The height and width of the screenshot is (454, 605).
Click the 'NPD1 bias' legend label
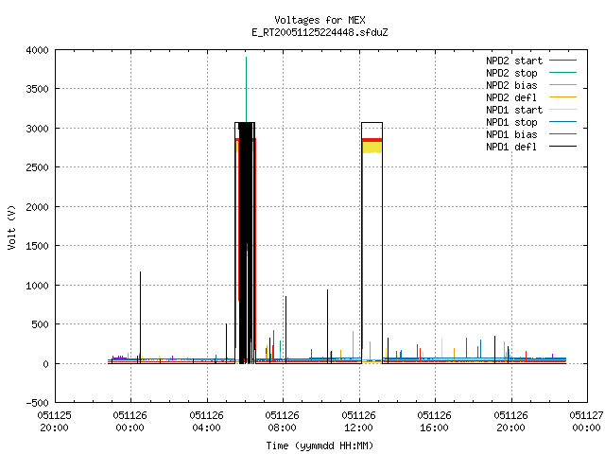pyautogui.click(x=511, y=134)
